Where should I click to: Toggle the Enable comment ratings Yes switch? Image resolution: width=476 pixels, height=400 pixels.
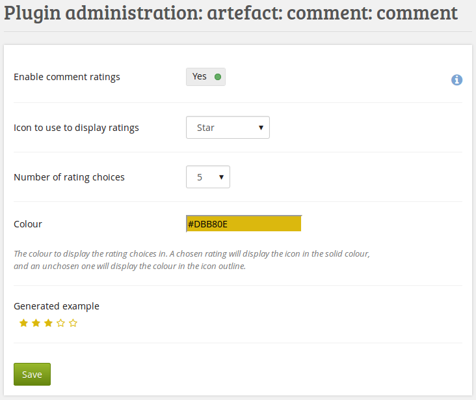click(205, 77)
